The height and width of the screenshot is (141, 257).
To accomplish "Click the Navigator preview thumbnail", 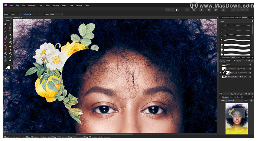I will point(236,119).
